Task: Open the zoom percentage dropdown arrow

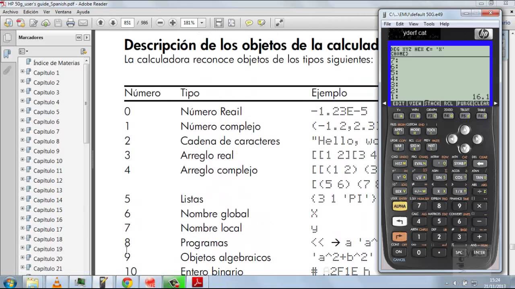Action: (x=202, y=23)
